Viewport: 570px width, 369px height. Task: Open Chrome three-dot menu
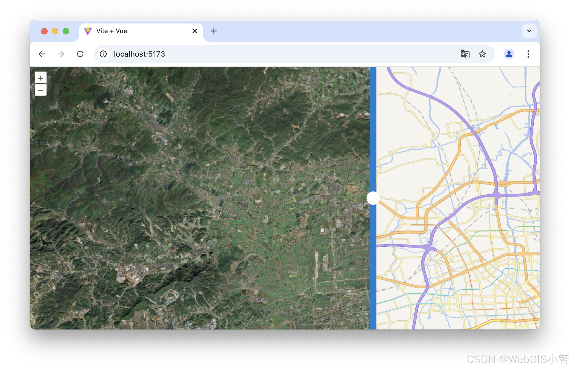528,54
